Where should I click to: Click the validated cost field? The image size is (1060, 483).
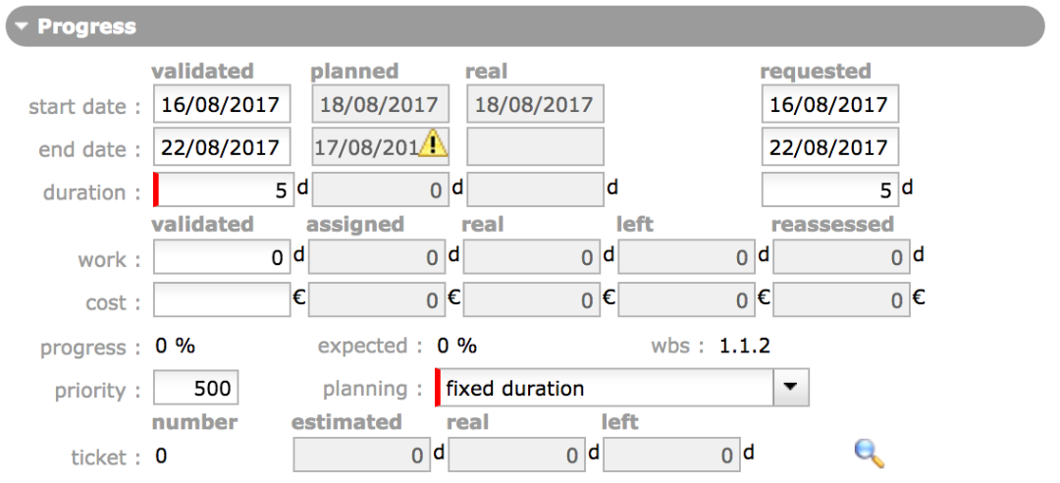tap(222, 300)
